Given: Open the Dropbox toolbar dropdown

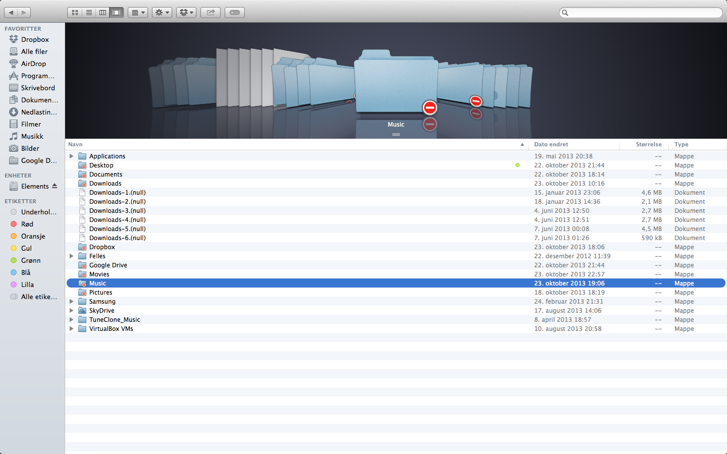Looking at the screenshot, I should (x=186, y=13).
